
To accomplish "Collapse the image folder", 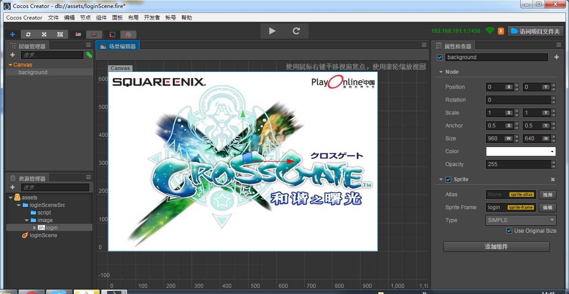I will (27, 220).
